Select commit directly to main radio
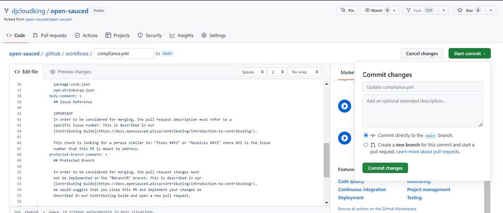 click(366, 135)
